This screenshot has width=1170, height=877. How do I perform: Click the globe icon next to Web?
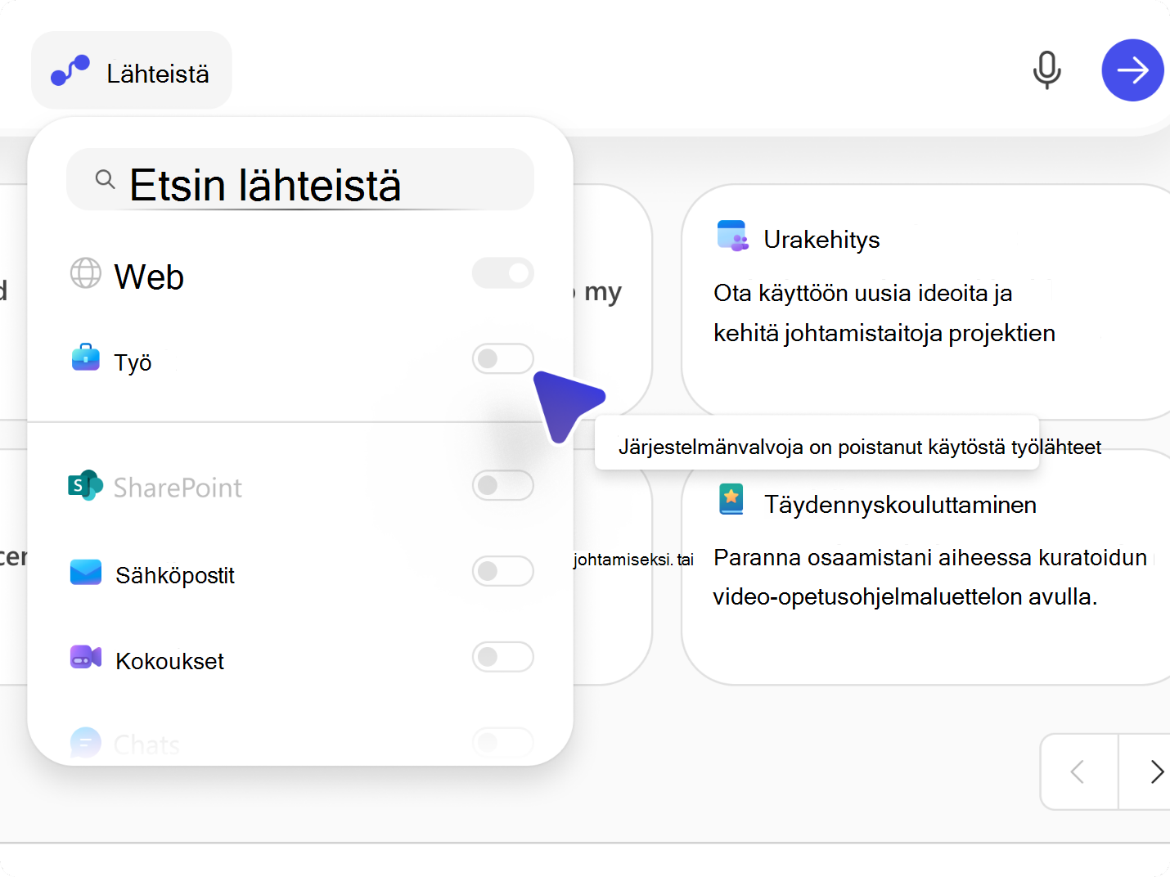click(86, 273)
